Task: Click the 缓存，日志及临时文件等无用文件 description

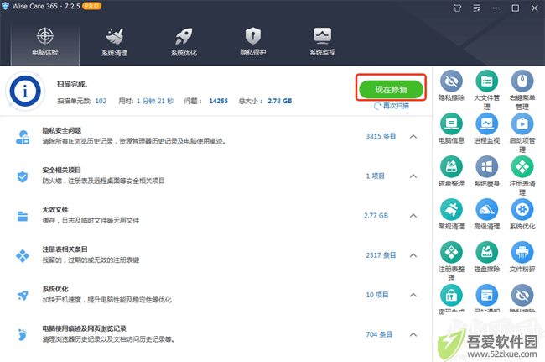Action: tap(91, 220)
